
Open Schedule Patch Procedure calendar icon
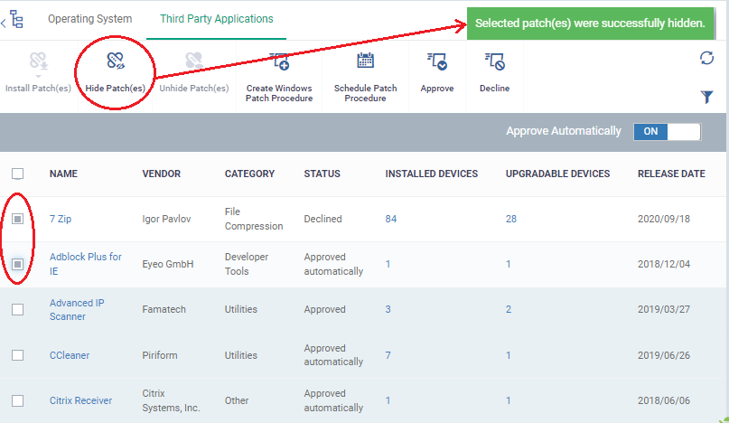pos(366,61)
